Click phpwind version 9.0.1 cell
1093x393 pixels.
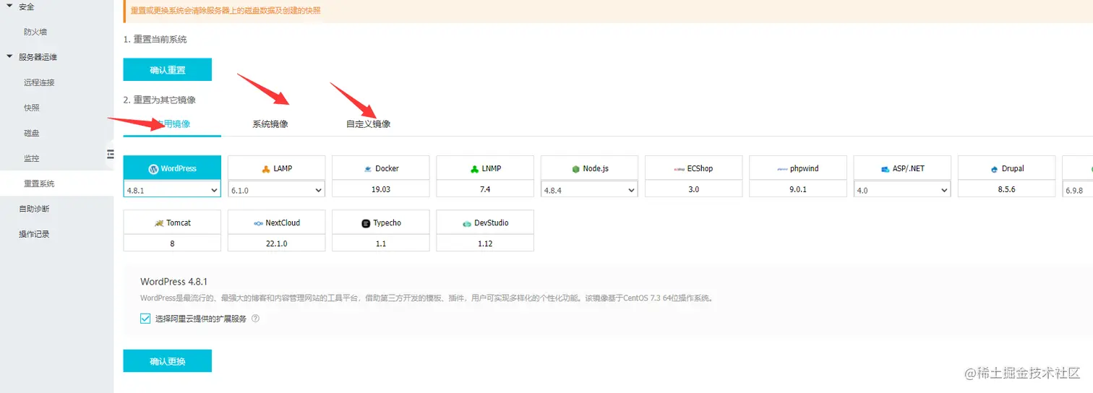[x=797, y=189]
